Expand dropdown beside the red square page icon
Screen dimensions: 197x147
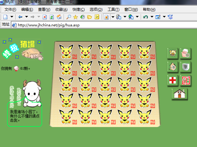pos(113,17)
